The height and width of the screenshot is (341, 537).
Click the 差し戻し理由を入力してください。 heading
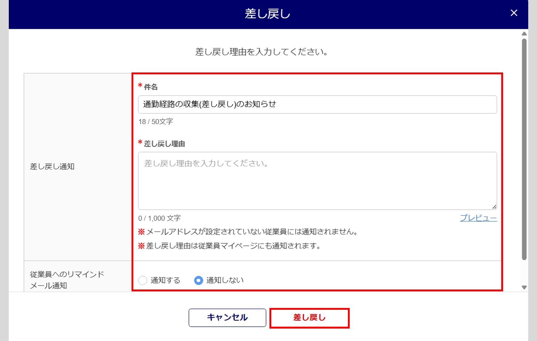[x=262, y=52]
